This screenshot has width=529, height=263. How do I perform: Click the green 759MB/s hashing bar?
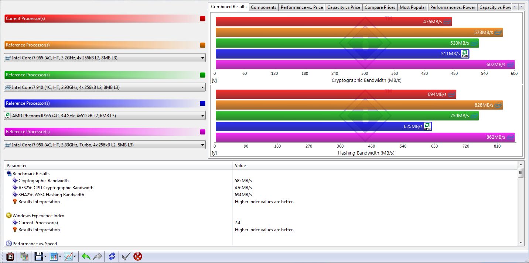click(x=347, y=116)
